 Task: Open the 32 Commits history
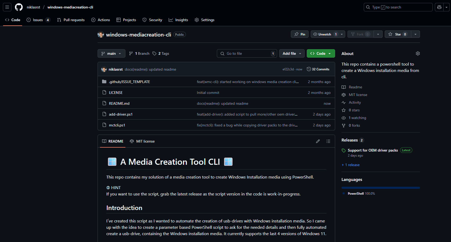[x=318, y=69]
